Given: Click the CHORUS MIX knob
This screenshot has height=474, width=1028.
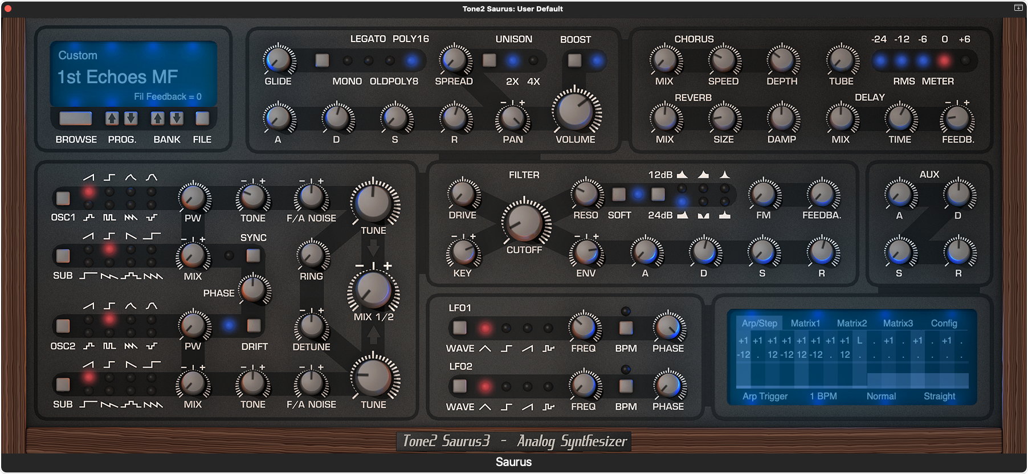Looking at the screenshot, I should (x=665, y=60).
